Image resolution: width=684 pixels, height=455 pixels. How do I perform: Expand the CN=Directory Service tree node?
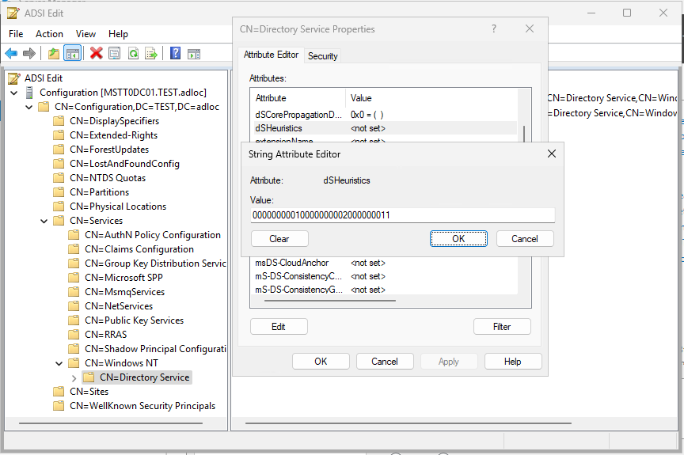[74, 378]
